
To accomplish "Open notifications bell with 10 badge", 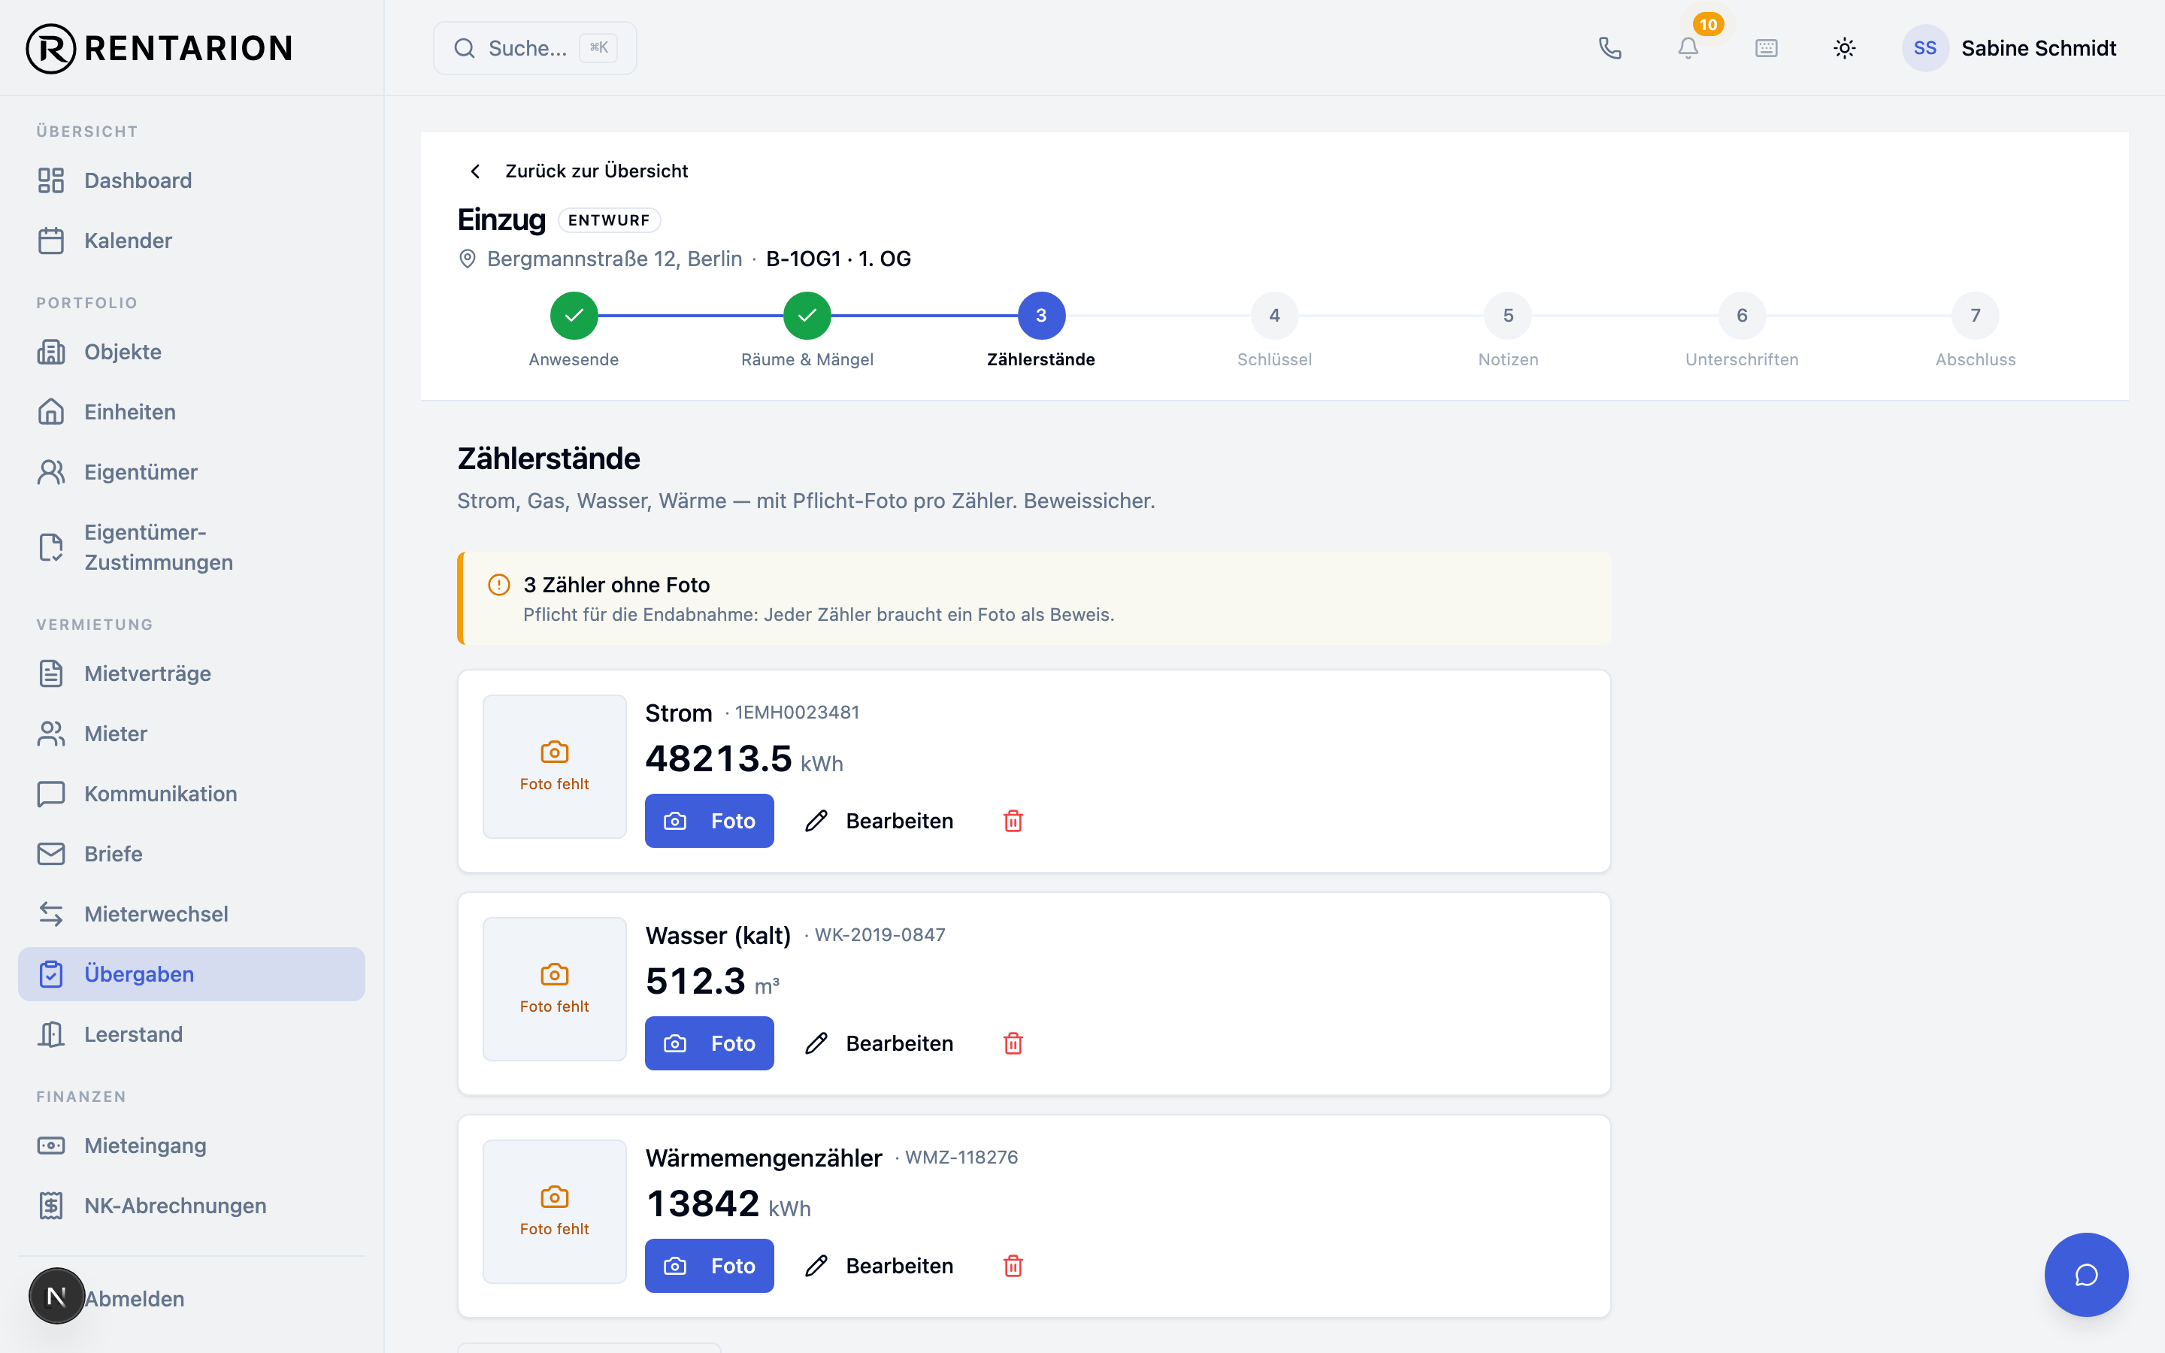I will (x=1688, y=48).
